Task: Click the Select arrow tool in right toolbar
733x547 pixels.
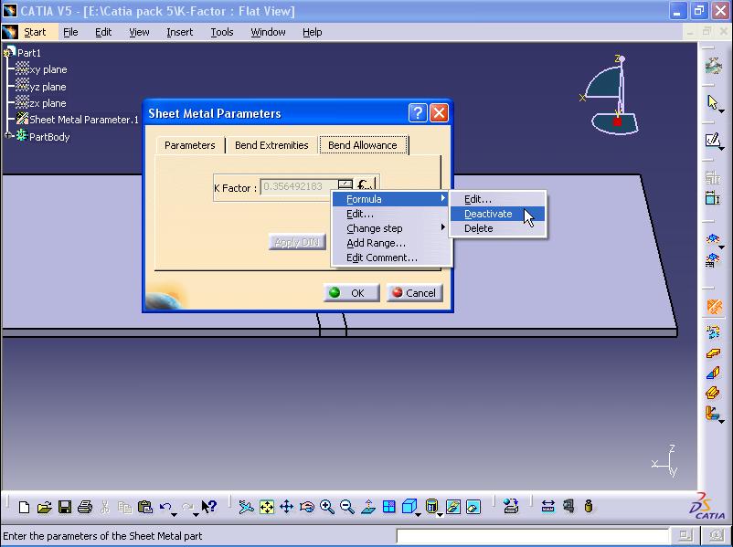Action: [x=712, y=102]
